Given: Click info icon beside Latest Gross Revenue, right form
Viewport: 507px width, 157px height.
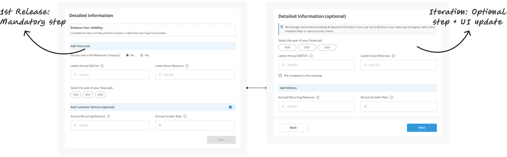Looking at the screenshot, I should (x=394, y=56).
